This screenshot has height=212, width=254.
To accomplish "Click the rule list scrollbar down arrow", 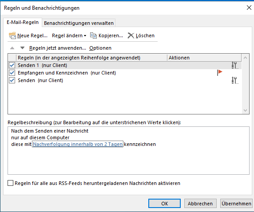I will pyautogui.click(x=245, y=110).
